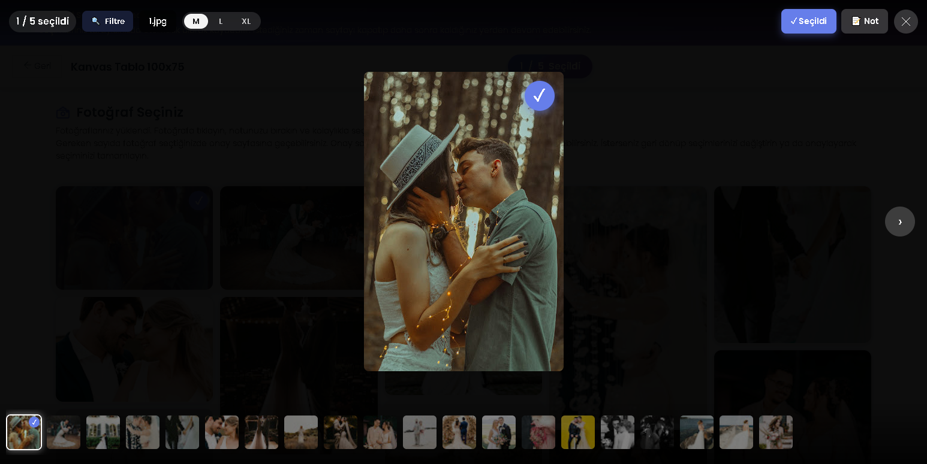
Task: Select the checked thumbnail of the hat couple
Action: 24,432
